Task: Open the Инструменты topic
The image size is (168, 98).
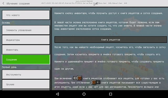Action: pyautogui.click(x=26, y=74)
